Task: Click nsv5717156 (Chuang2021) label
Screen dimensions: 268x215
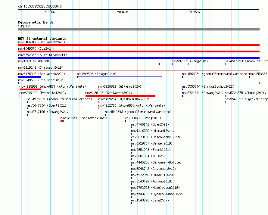Action: click(48, 112)
